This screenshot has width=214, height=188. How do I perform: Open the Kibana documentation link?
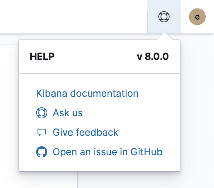pyautogui.click(x=87, y=93)
